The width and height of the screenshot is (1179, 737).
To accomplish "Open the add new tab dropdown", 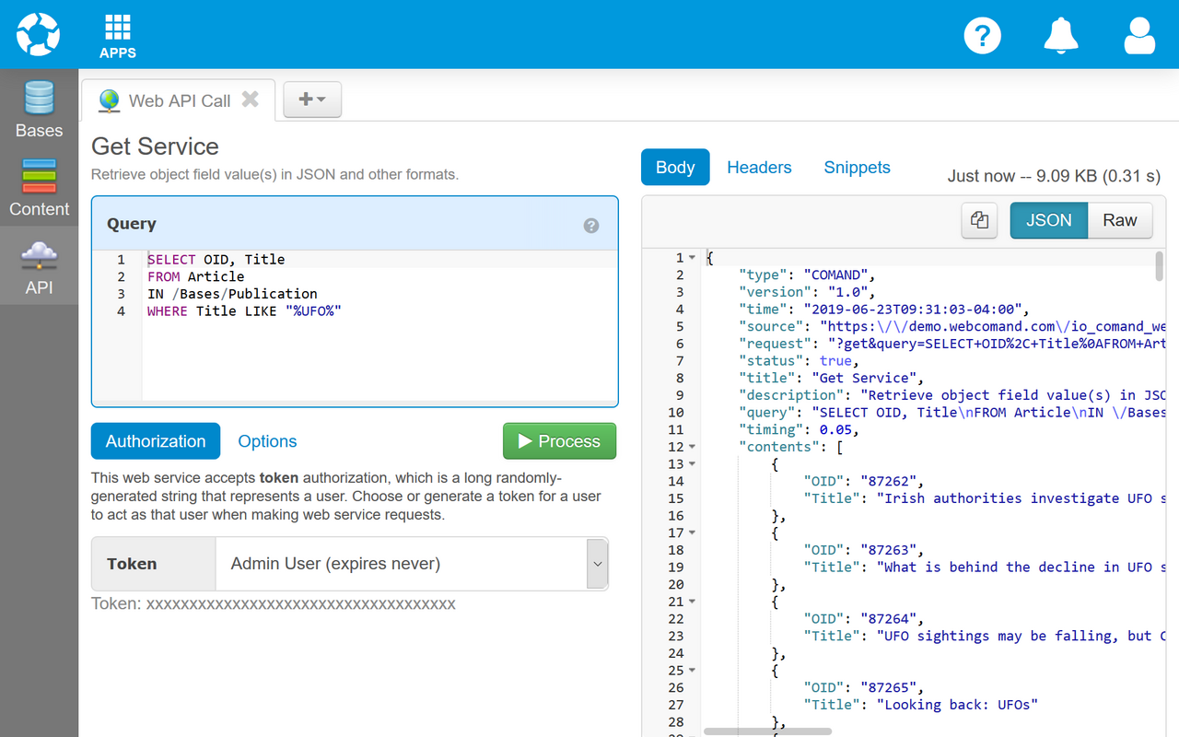I will (x=312, y=99).
